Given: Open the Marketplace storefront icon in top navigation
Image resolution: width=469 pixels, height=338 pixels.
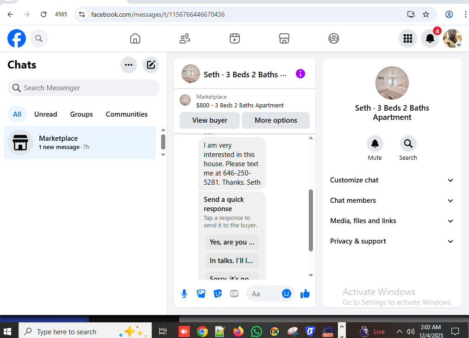Looking at the screenshot, I should pos(284,38).
